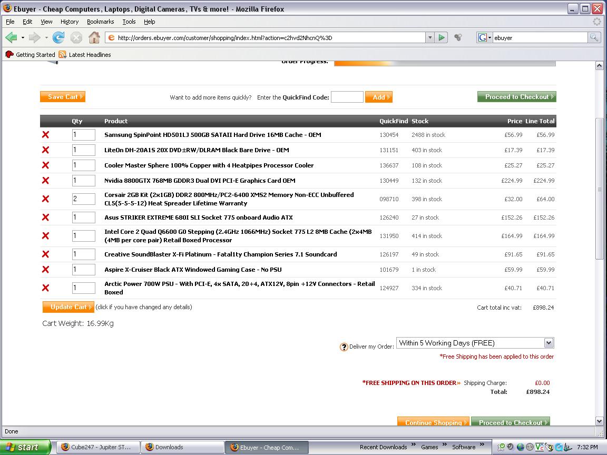This screenshot has height=455, width=607.
Task: Click the search magnifier icon
Action: (593, 37)
